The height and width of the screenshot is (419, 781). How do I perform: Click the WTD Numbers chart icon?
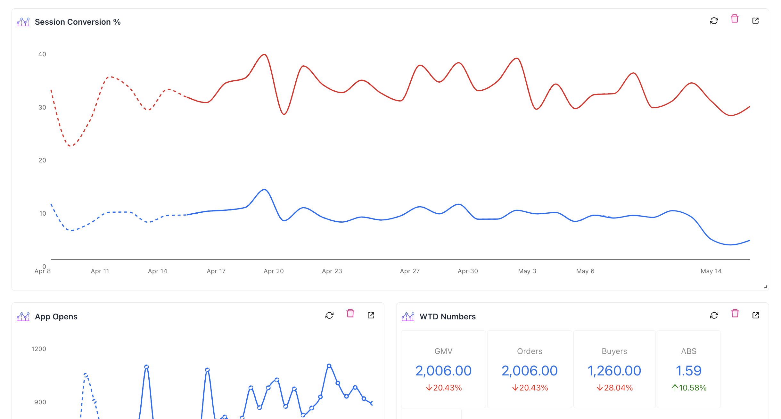click(408, 316)
